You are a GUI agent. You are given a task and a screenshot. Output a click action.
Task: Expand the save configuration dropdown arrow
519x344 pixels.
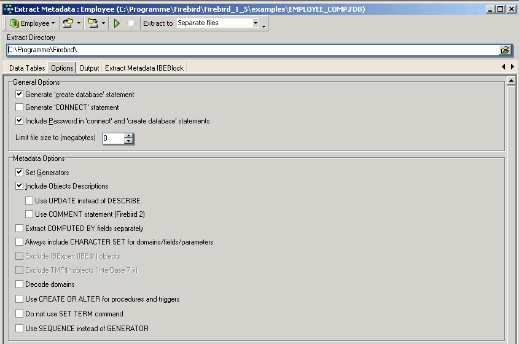pyautogui.click(x=103, y=23)
